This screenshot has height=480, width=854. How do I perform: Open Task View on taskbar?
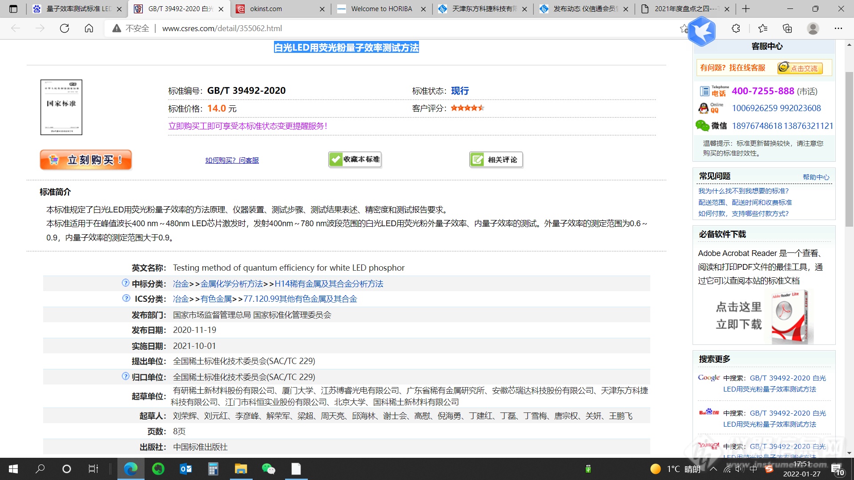(x=93, y=469)
